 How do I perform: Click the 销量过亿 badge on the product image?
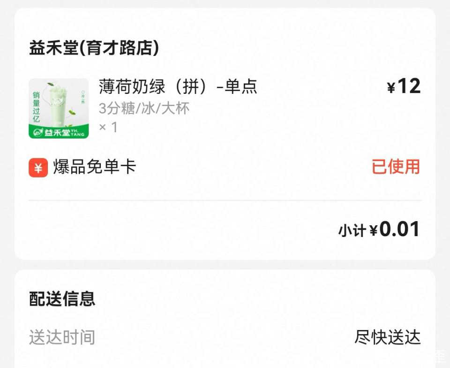pyautogui.click(x=36, y=107)
